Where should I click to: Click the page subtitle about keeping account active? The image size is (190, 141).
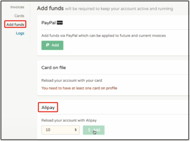pos(119,9)
